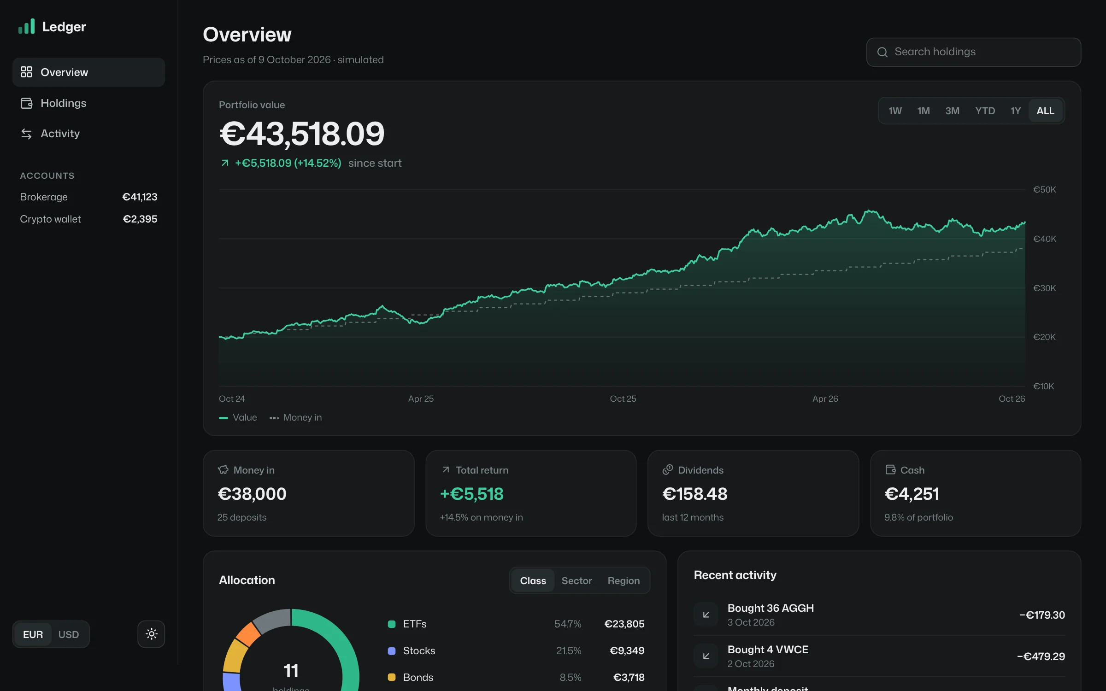The image size is (1106, 691).
Task: Click the Search holdings input field
Action: click(x=973, y=52)
